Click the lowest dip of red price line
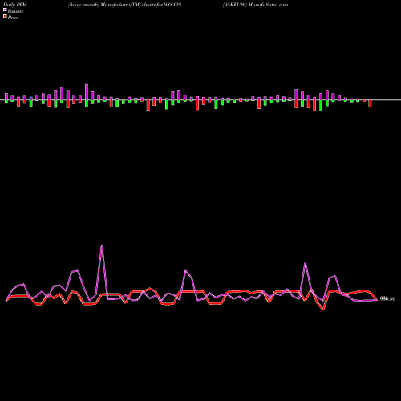 pyautogui.click(x=323, y=310)
